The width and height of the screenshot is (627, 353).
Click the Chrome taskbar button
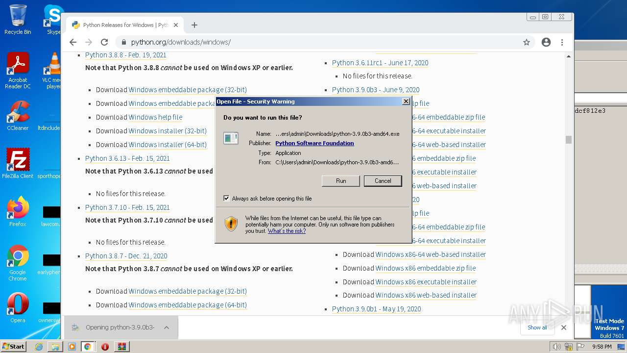(88, 347)
